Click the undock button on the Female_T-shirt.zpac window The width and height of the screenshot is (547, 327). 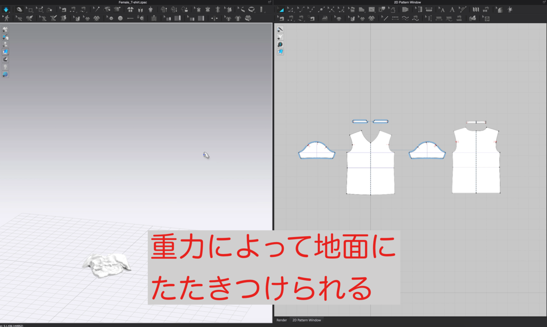(269, 2)
